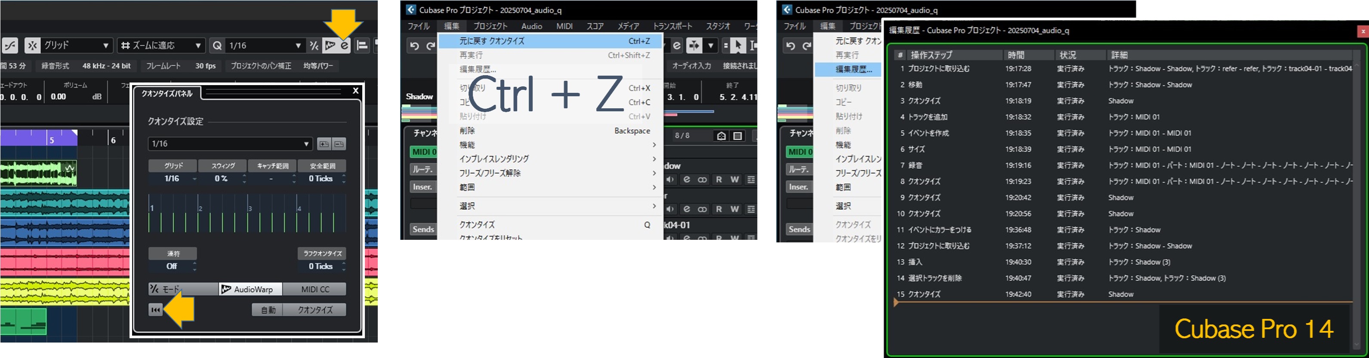Select highlighted 編集履歴... entry in right window

click(848, 69)
